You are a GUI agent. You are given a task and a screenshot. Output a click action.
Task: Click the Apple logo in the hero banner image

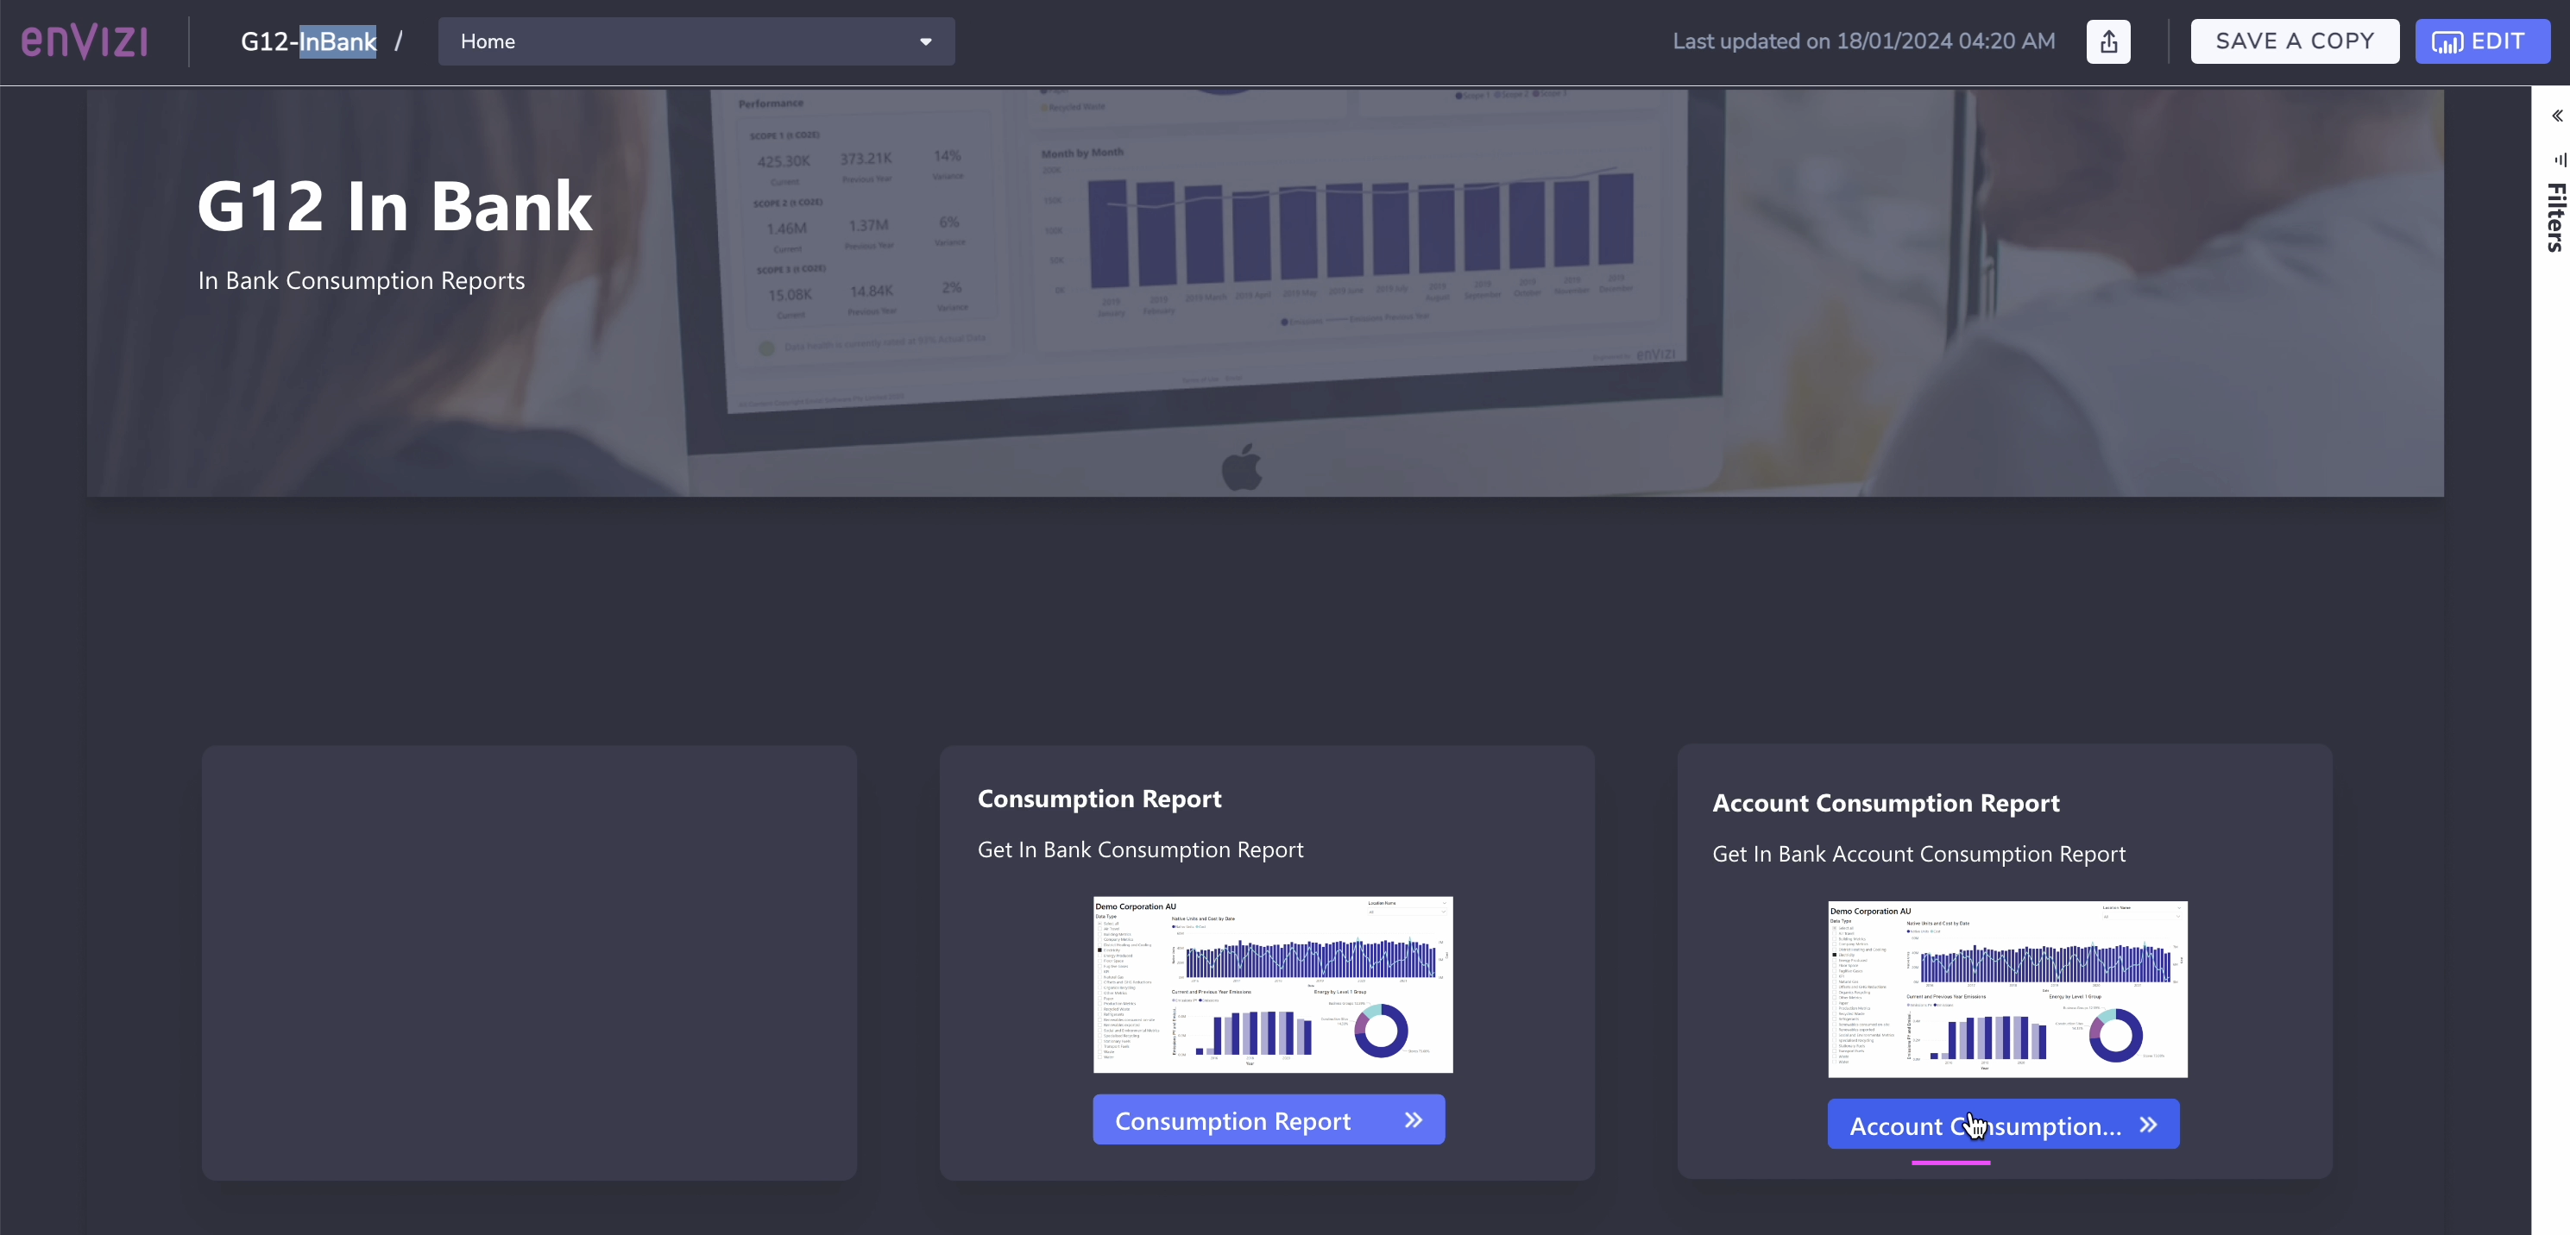1240,466
